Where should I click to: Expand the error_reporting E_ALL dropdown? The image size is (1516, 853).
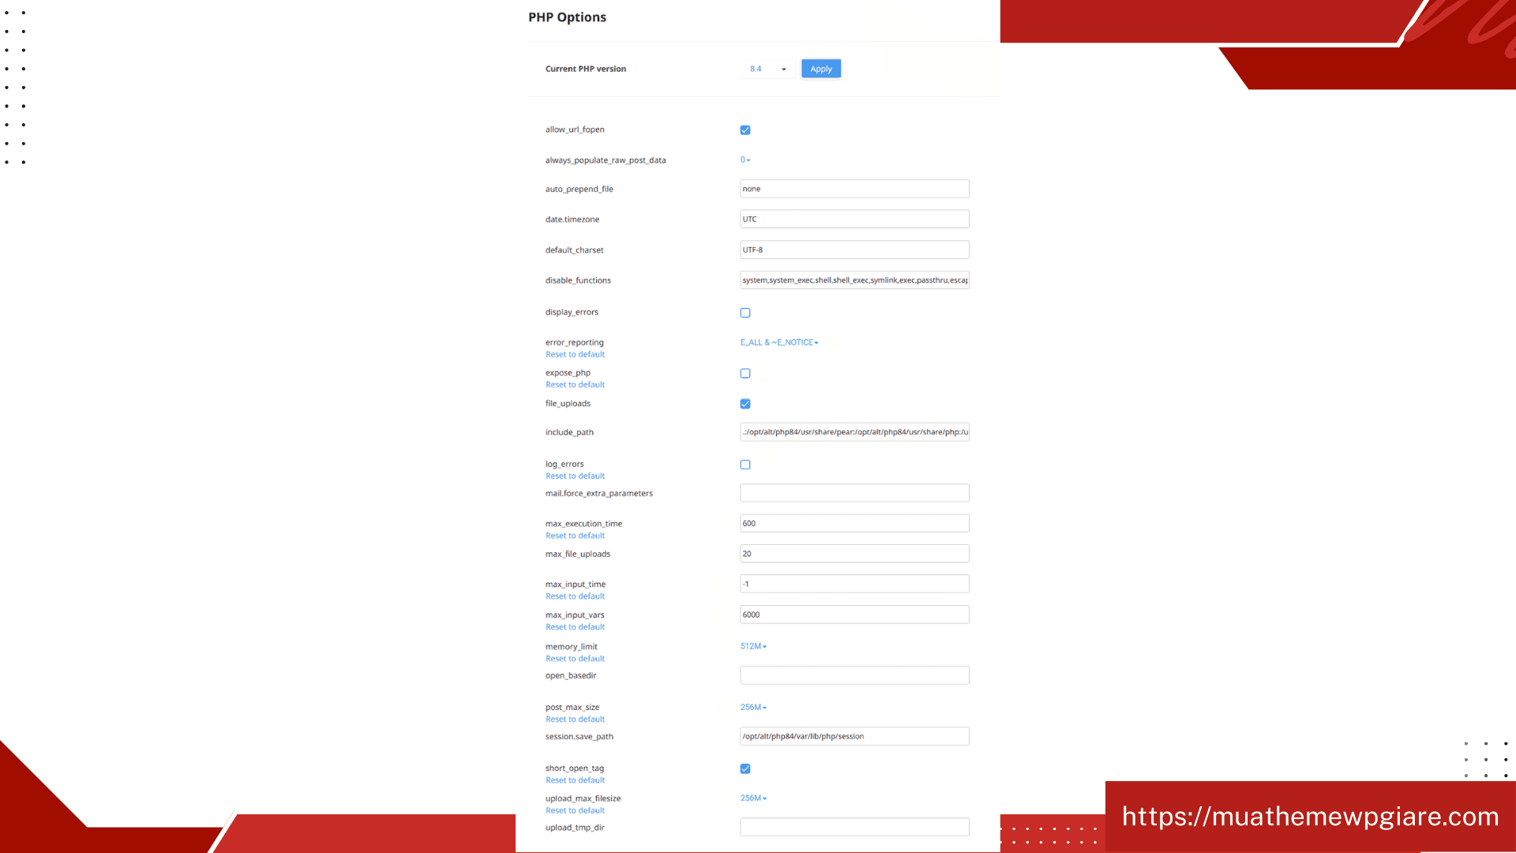click(779, 343)
